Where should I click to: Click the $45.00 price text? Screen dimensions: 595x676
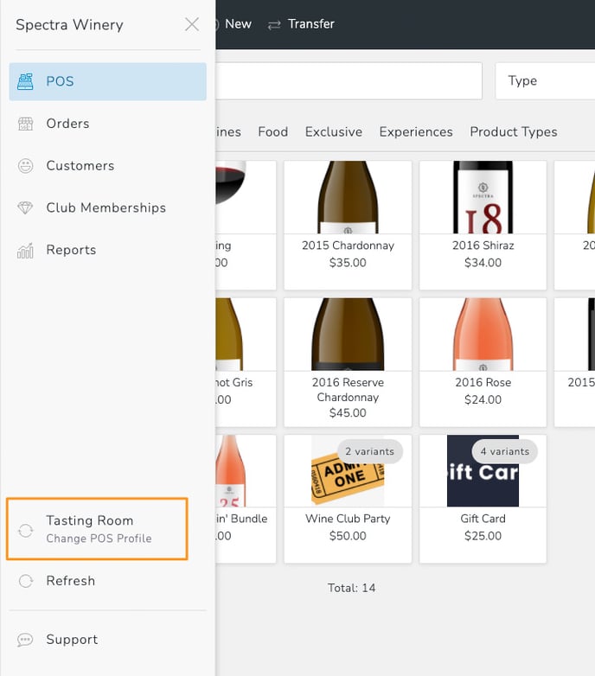tap(348, 413)
